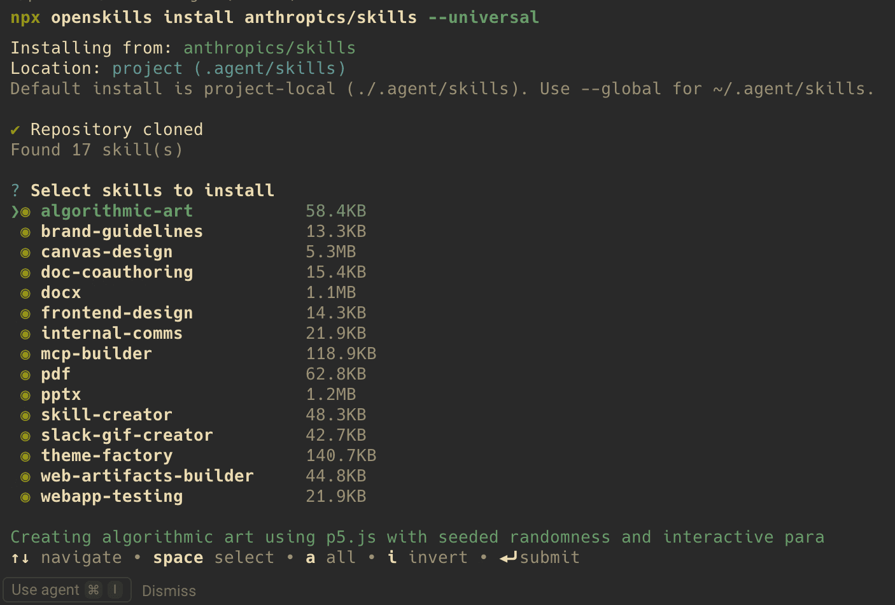Viewport: 895px width, 605px height.
Task: Select the frontend-design skill entry
Action: [x=116, y=313]
